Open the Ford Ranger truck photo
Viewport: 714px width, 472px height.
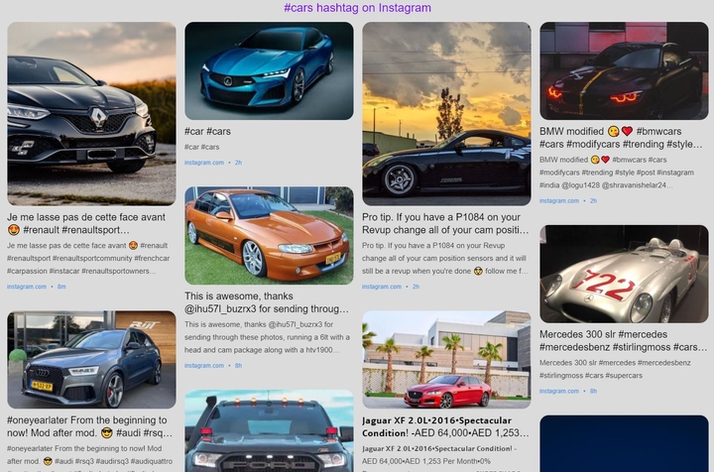269,430
